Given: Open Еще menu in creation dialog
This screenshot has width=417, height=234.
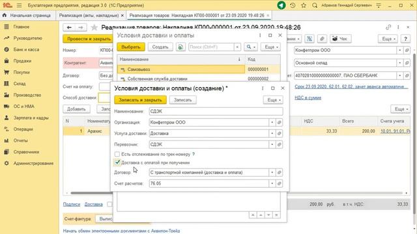Looking at the screenshot, I should [x=273, y=100].
